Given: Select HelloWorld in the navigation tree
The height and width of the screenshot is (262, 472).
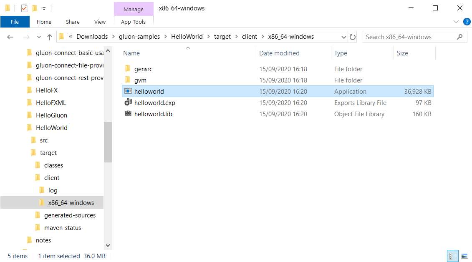Looking at the screenshot, I should [x=51, y=128].
